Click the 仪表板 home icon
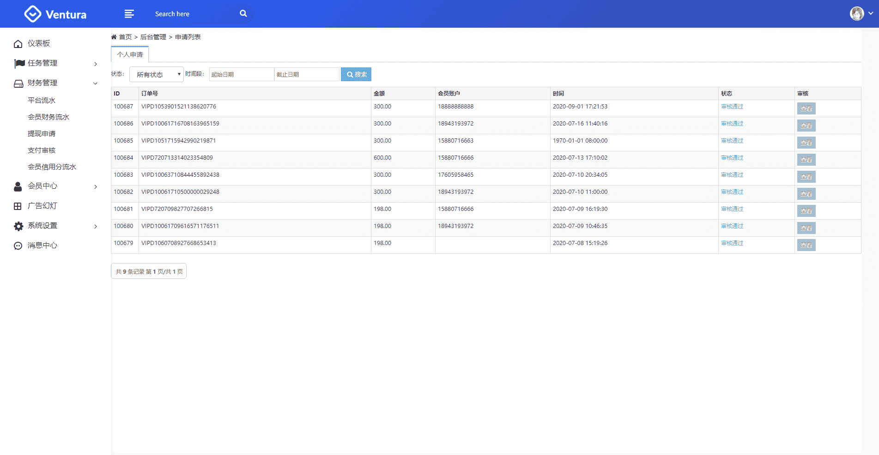 click(18, 44)
